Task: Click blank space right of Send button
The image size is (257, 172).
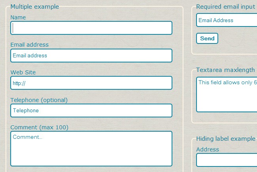Action: pos(237,38)
